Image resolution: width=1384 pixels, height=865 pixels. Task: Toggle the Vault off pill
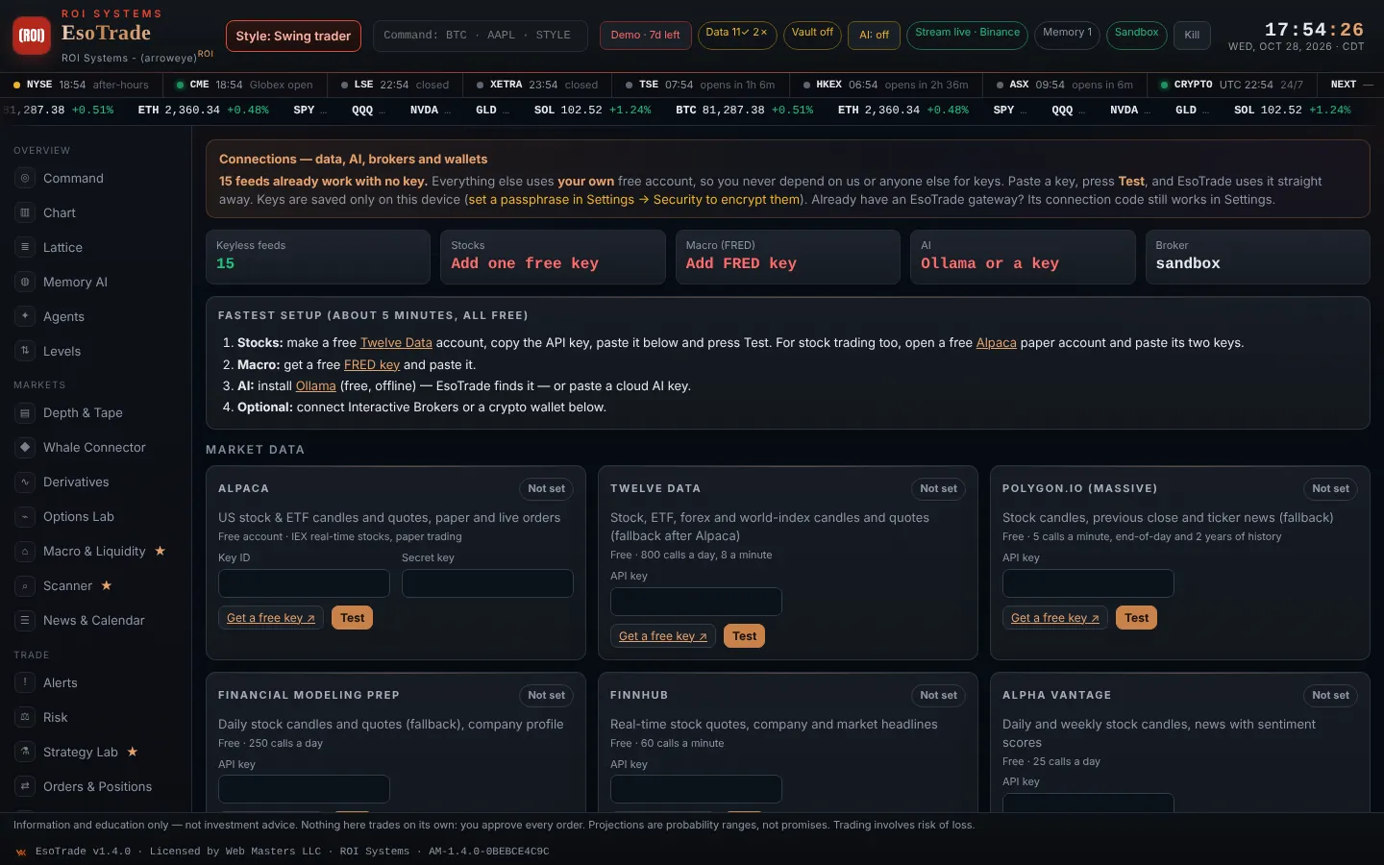[812, 35]
